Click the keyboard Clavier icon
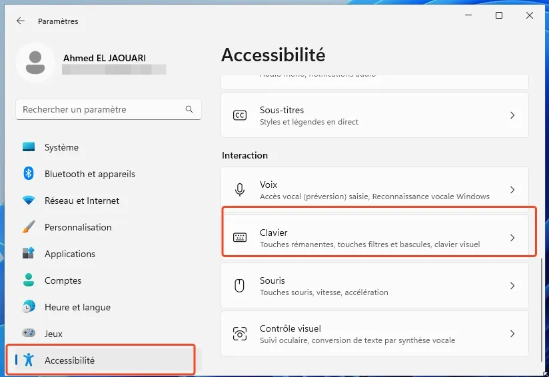Viewport: 549px width, 377px height. coord(240,238)
